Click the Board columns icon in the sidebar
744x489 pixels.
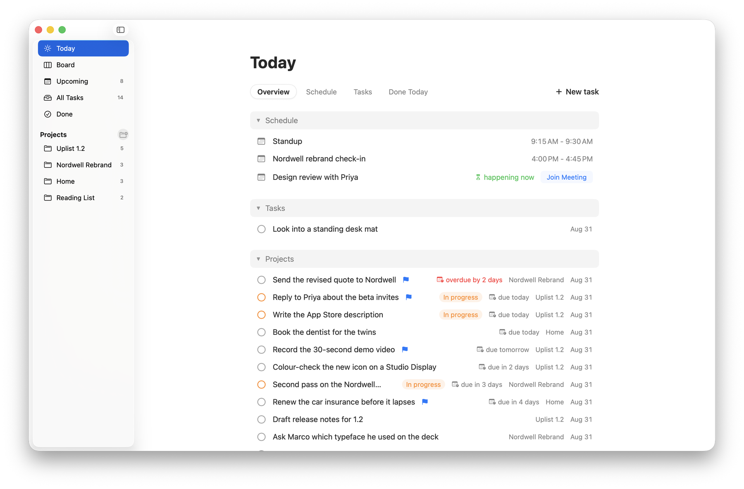click(x=48, y=65)
